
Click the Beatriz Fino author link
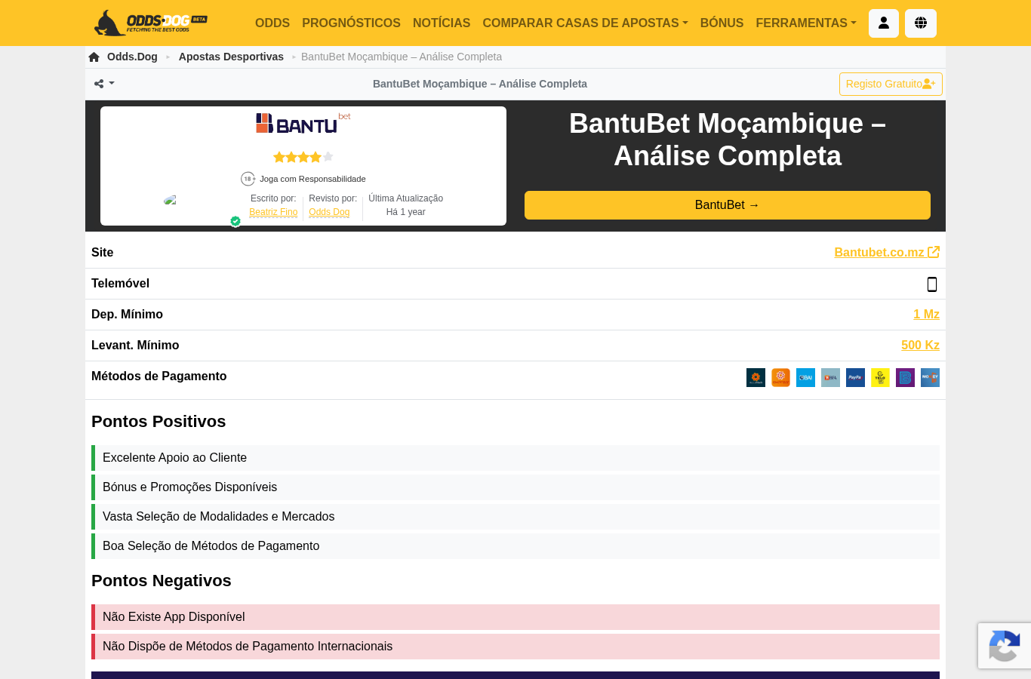tap(273, 213)
